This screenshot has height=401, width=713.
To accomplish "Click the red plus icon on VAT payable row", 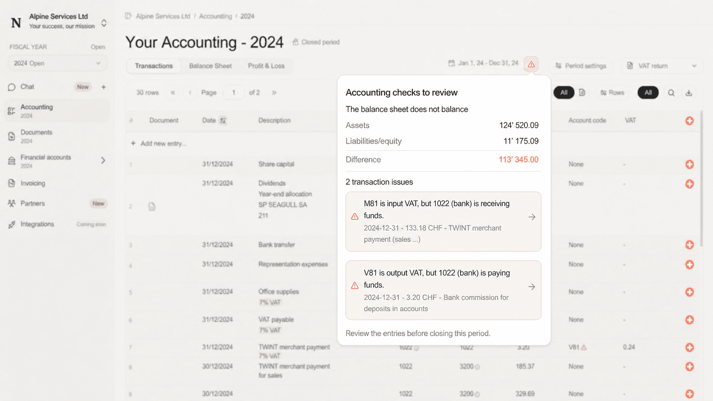I will (x=690, y=320).
